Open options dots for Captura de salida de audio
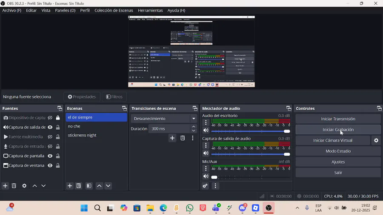The image size is (383, 215). pos(206,145)
